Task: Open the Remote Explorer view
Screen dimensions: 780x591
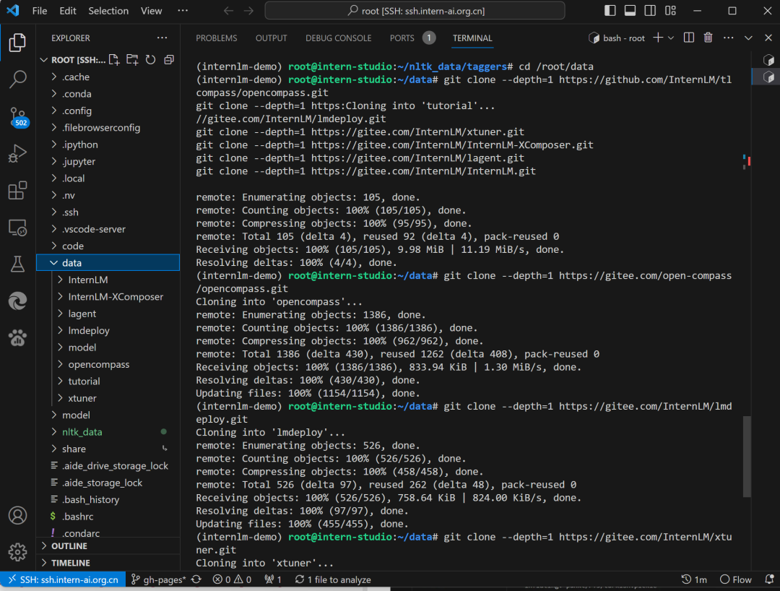Action: pyautogui.click(x=17, y=228)
